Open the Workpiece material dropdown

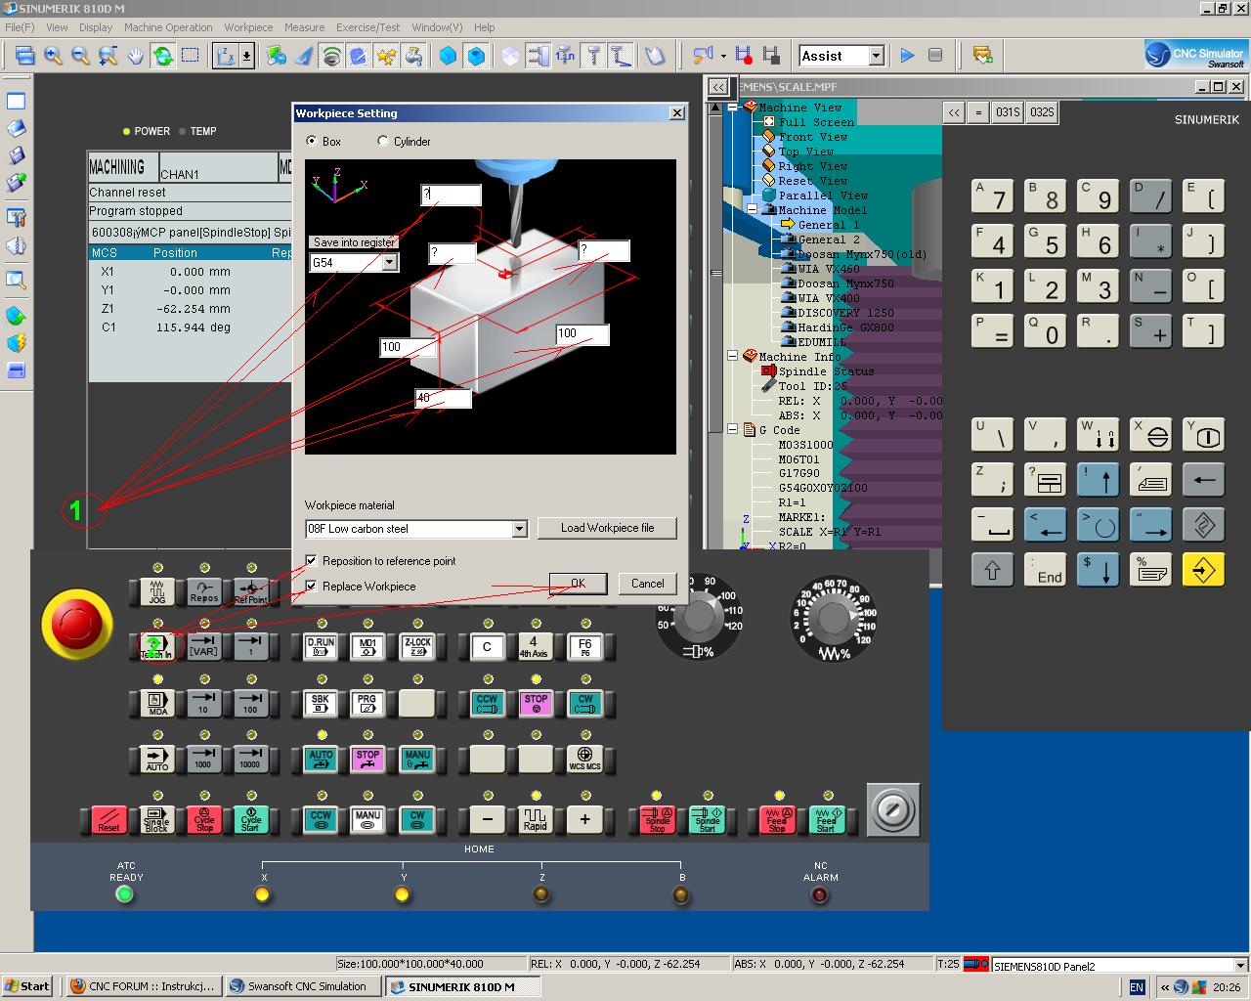[x=519, y=529]
